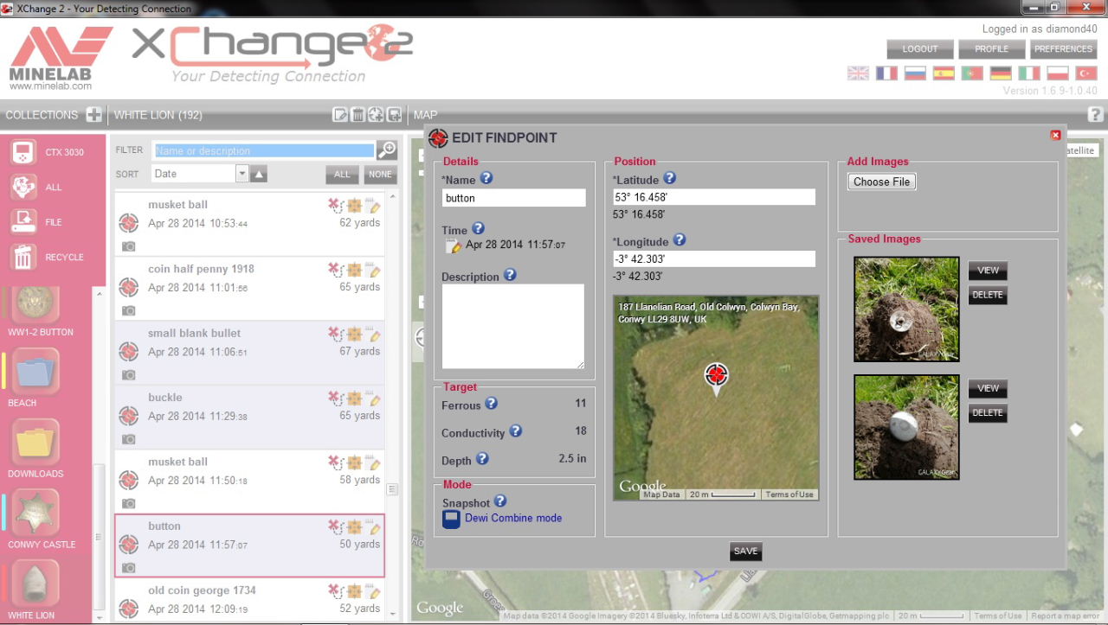Screen dimensions: 1108x625
Task: Select the Spanish flag language
Action: tap(944, 73)
